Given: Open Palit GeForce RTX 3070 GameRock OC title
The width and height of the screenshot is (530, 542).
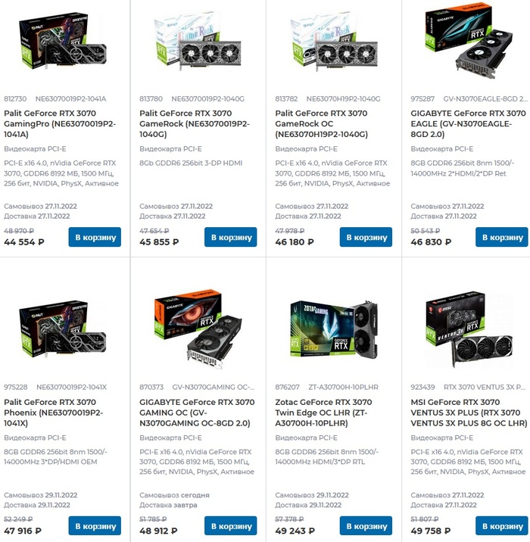Looking at the screenshot, I should (322, 123).
